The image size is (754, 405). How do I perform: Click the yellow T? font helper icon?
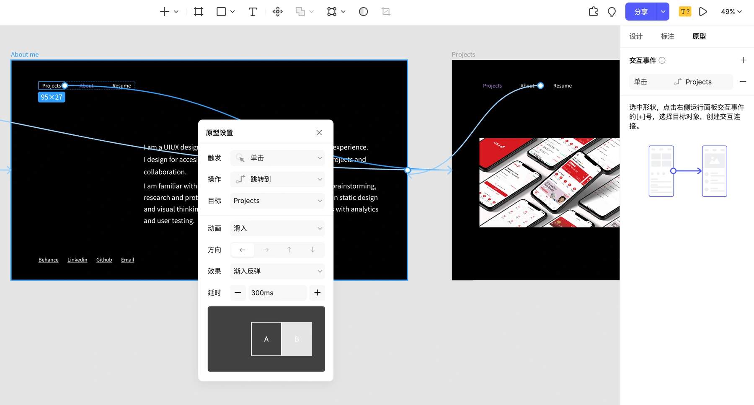(x=685, y=12)
